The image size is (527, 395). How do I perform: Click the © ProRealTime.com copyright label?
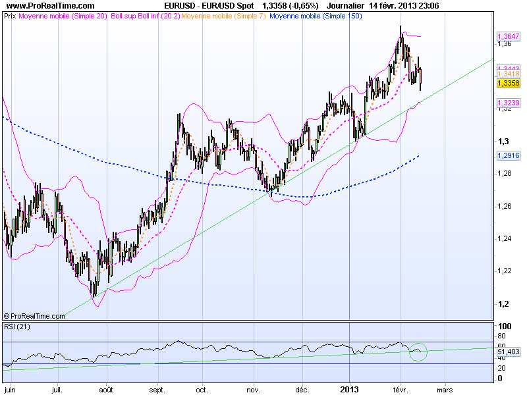(34, 316)
